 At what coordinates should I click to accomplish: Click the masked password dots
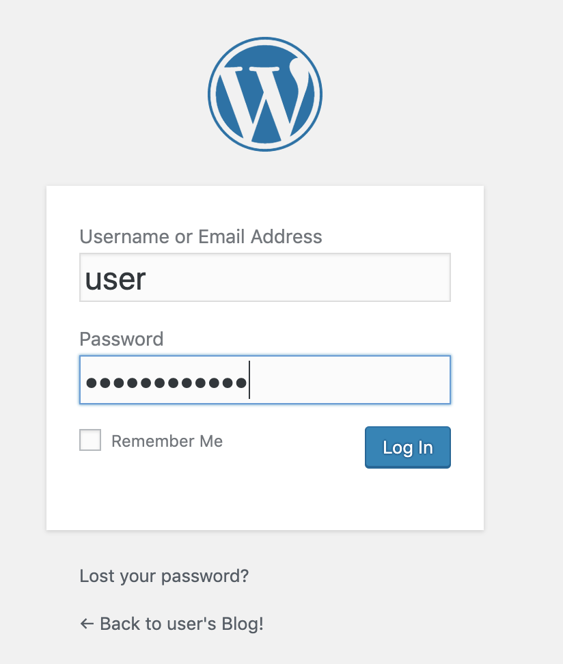[x=166, y=382]
